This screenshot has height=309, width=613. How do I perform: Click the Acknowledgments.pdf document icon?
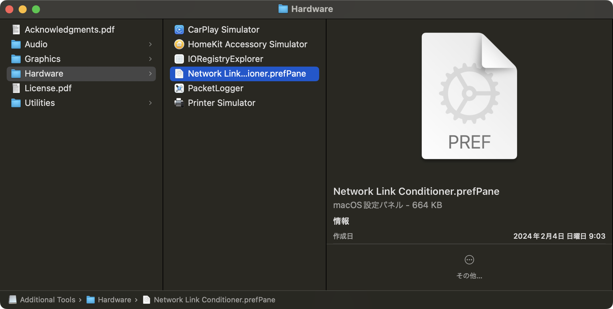(x=16, y=30)
